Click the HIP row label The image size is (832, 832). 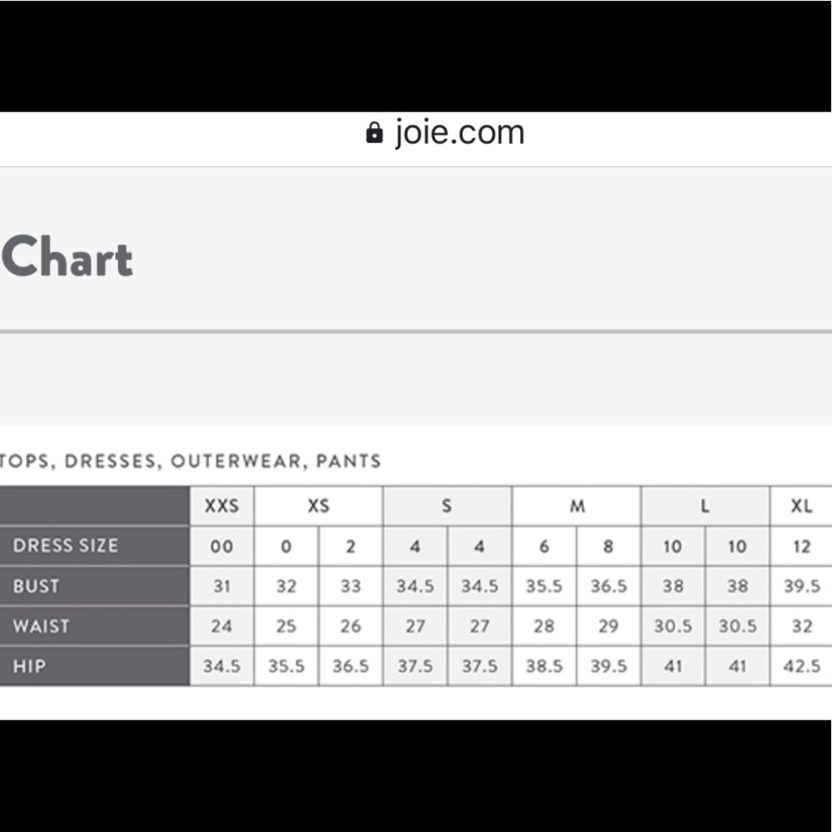tap(29, 666)
